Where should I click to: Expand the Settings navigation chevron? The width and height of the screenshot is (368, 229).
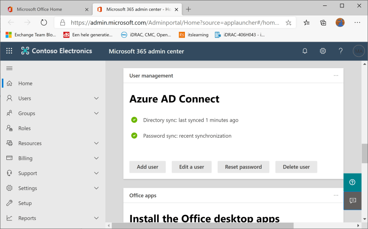[96, 188]
